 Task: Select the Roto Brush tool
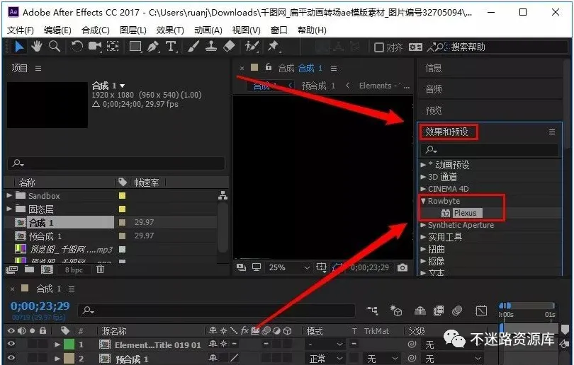(x=252, y=47)
